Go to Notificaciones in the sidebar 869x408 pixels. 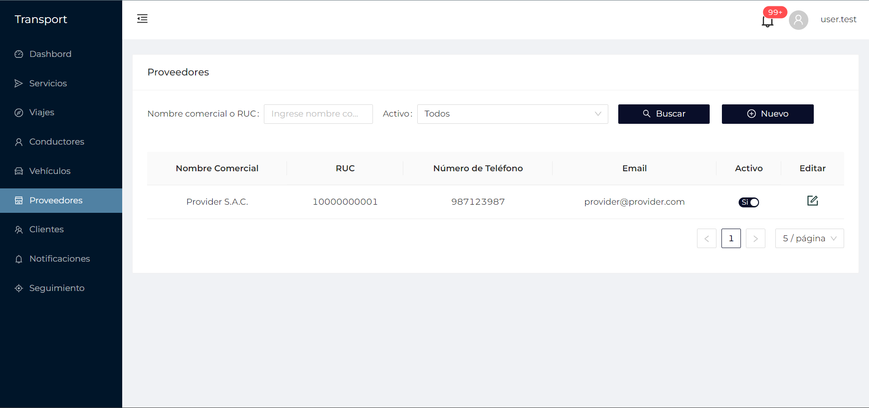[61, 259]
